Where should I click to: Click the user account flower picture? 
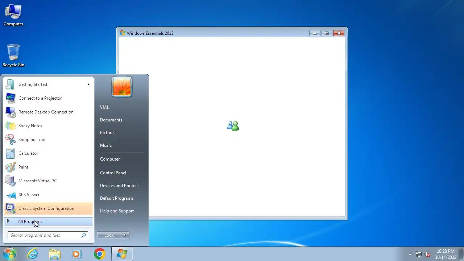(122, 87)
